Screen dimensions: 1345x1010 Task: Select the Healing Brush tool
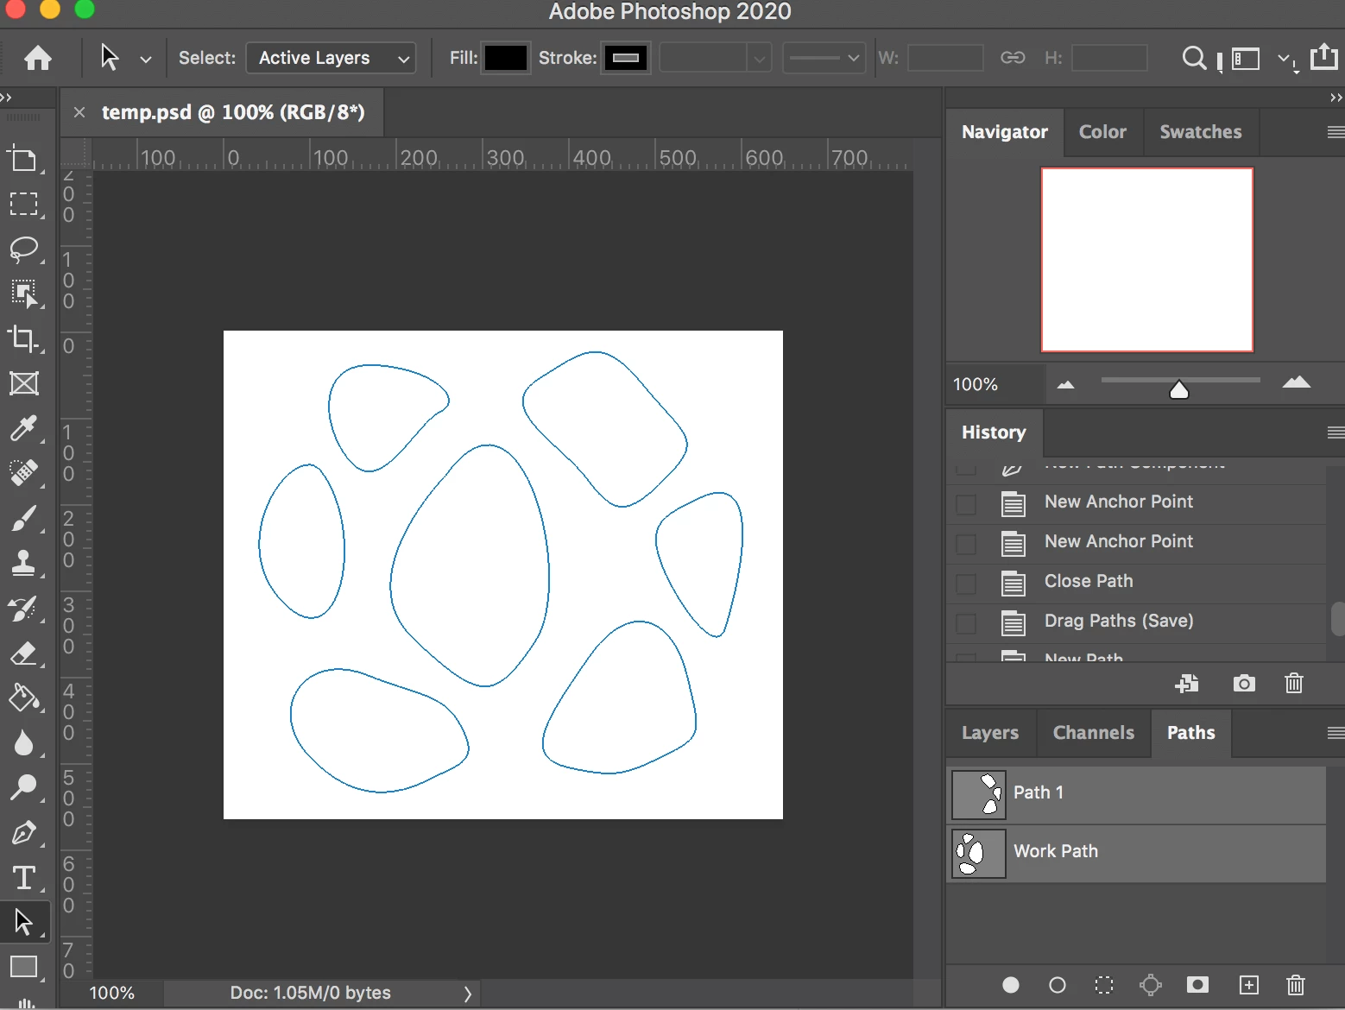point(23,473)
